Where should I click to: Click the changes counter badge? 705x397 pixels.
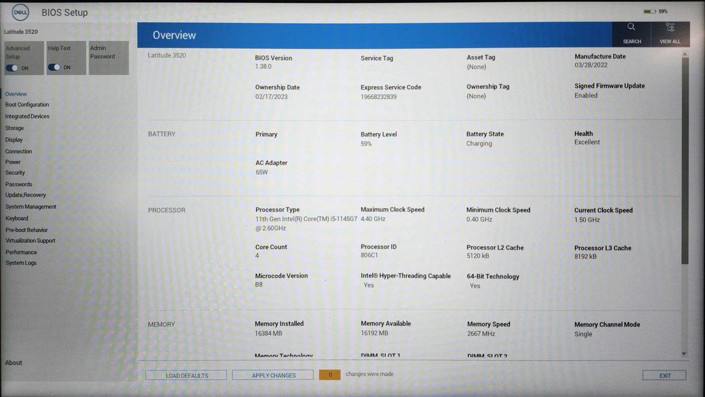330,374
